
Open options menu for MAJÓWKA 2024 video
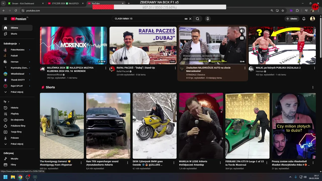point(106,68)
